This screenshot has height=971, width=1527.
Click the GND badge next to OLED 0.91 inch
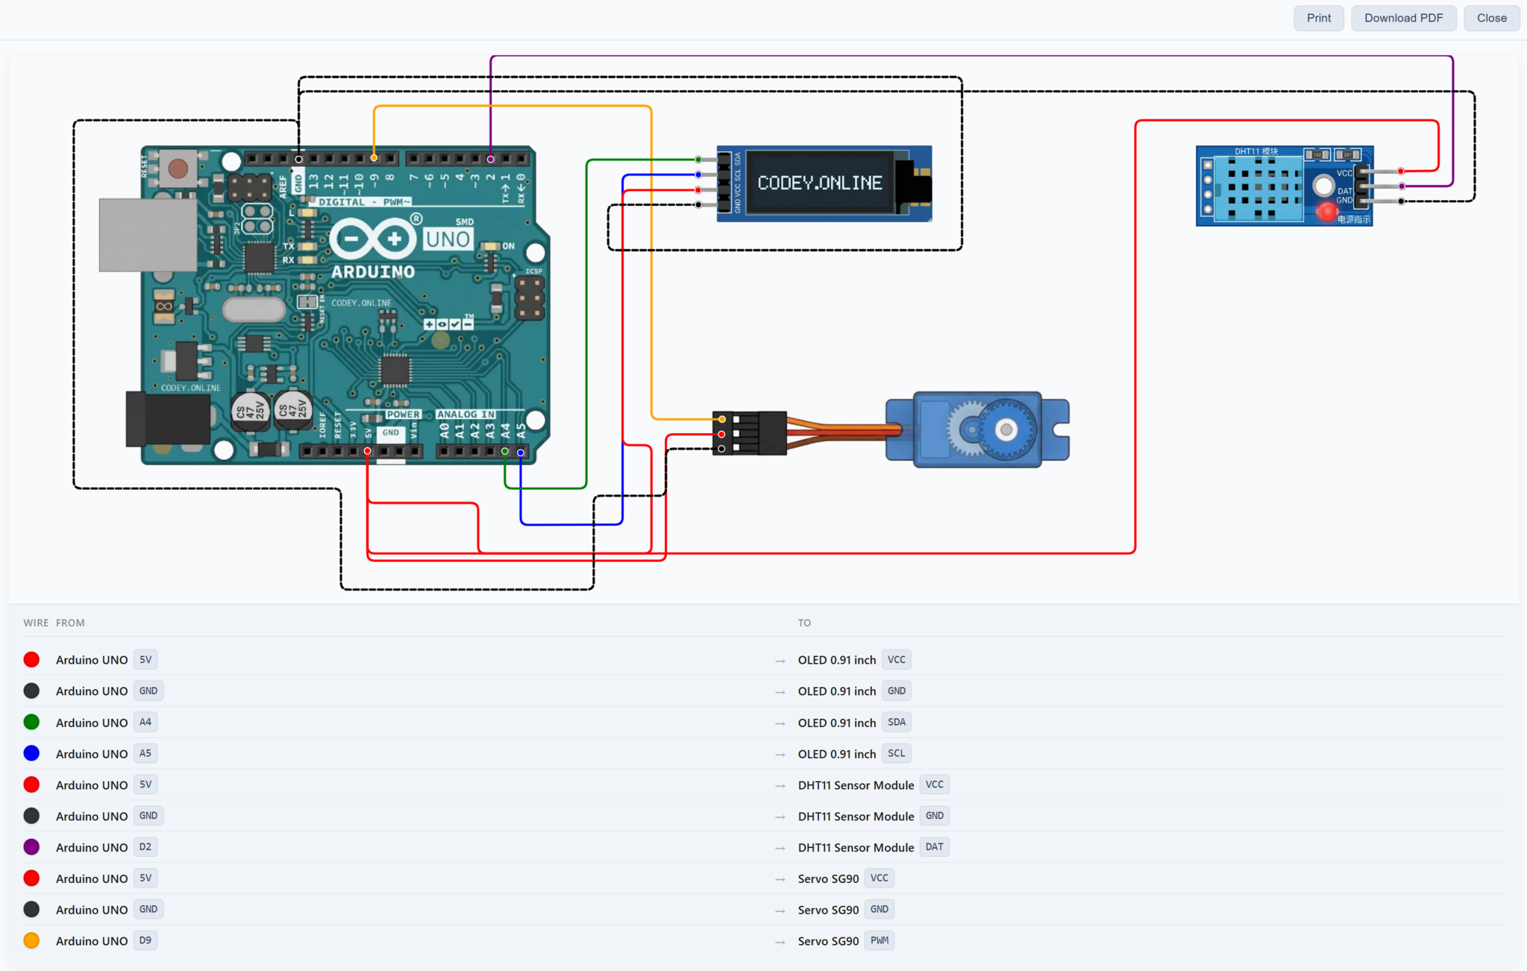pos(897,691)
